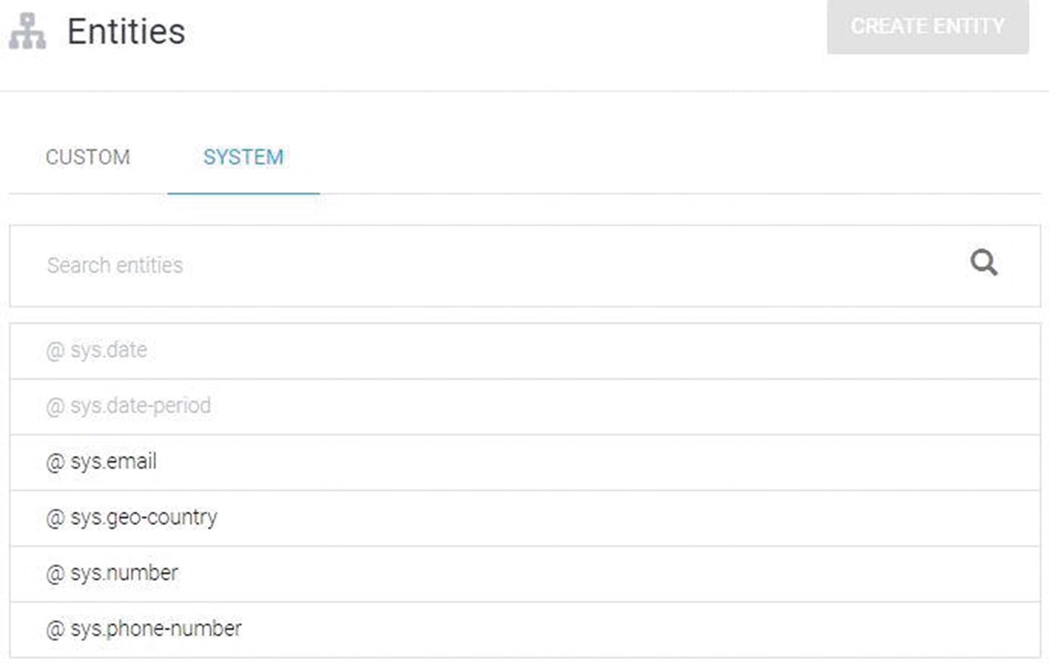Select the greyed-out sys.date entity

coord(524,350)
